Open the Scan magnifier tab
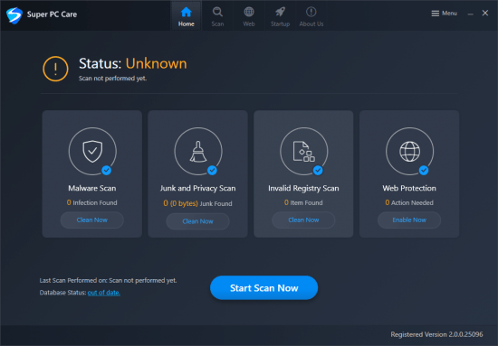The width and height of the screenshot is (498, 346). [217, 16]
